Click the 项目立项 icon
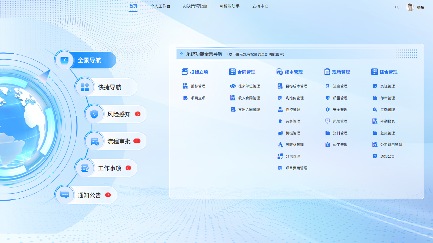 tap(185, 98)
